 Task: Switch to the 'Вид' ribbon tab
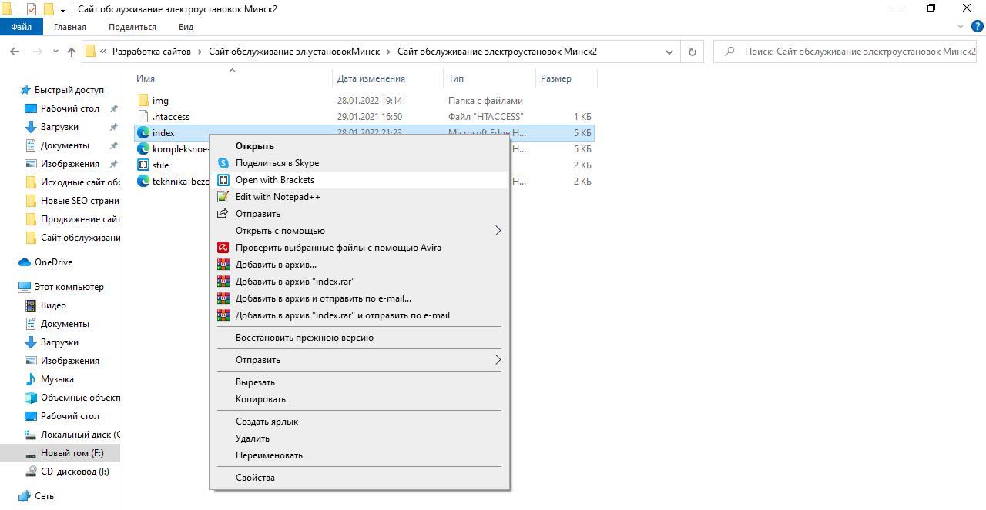click(x=186, y=27)
